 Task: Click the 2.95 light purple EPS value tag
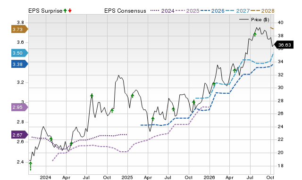point(20,107)
